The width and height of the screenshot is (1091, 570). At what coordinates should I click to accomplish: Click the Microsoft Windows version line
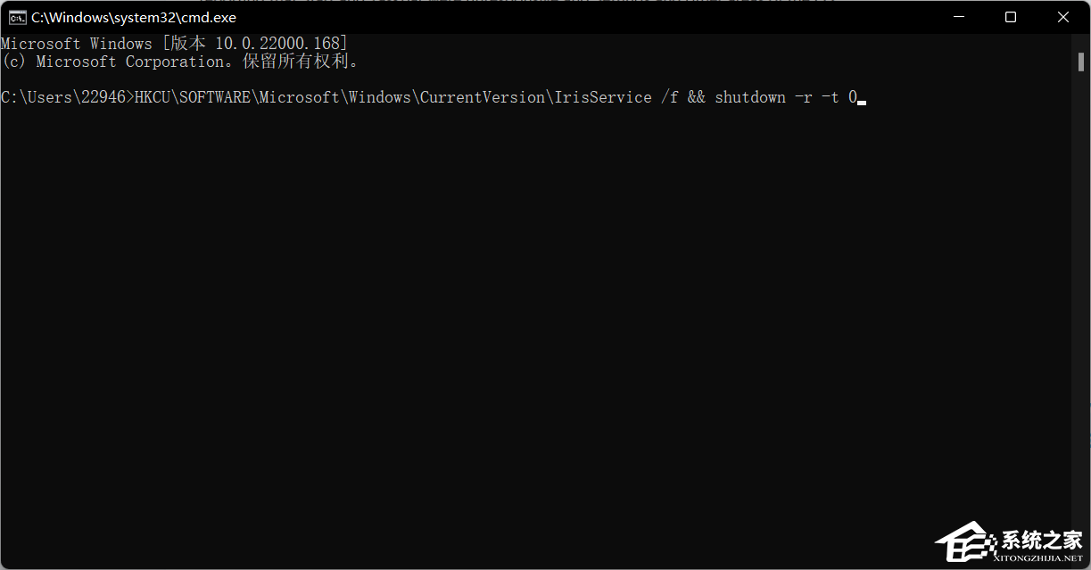[x=174, y=43]
